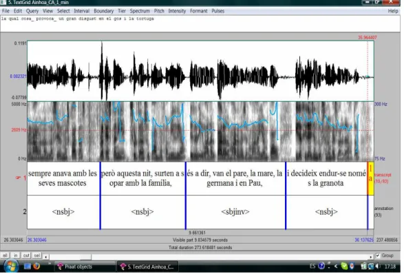This screenshot has height=274, width=404.
Task: Click the shield security tray icon
Action: coord(352,266)
